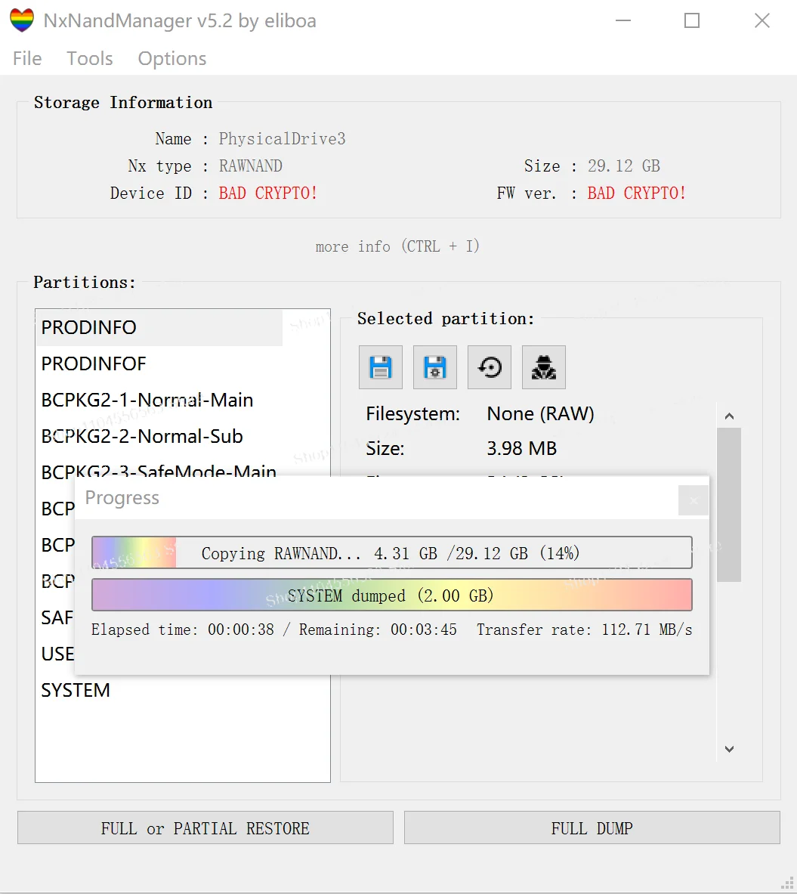Viewport: 797px width, 894px height.
Task: Click the Copying RAWNAND progress bar
Action: tap(391, 552)
